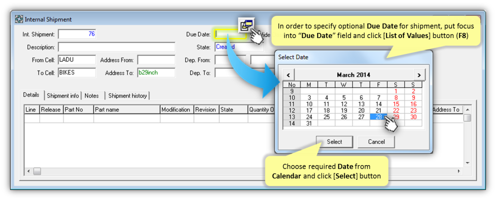Open the Shipment history tab

[128, 95]
